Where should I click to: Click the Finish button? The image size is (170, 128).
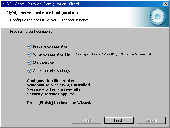(x=119, y=120)
